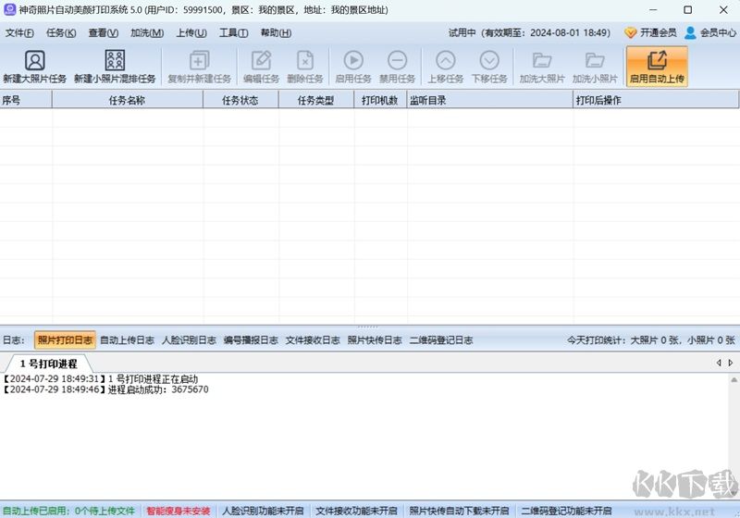
Task: Click 照片快传自动下载未开启 status entry
Action: click(x=459, y=511)
